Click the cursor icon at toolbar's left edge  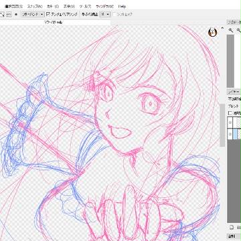[2, 15]
